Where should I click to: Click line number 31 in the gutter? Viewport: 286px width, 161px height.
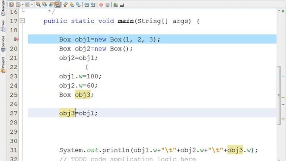[14, 150]
